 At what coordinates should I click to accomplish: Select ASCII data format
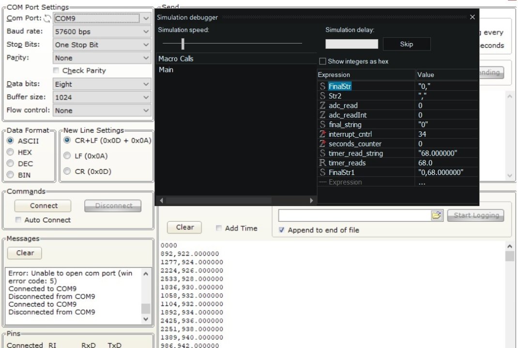[x=11, y=141]
